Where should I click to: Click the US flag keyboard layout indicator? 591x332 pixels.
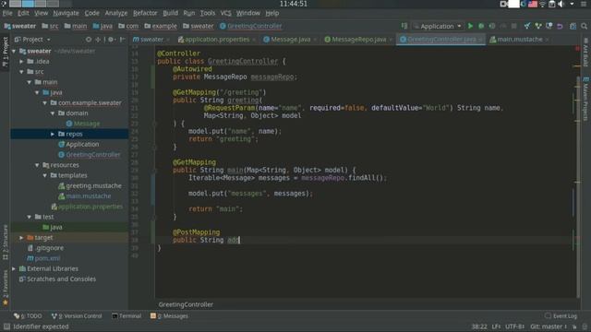(533, 4)
